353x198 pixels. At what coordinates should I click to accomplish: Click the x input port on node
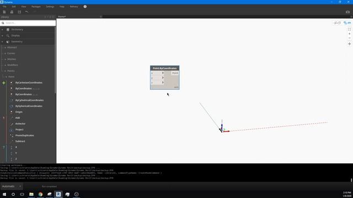point(157,73)
